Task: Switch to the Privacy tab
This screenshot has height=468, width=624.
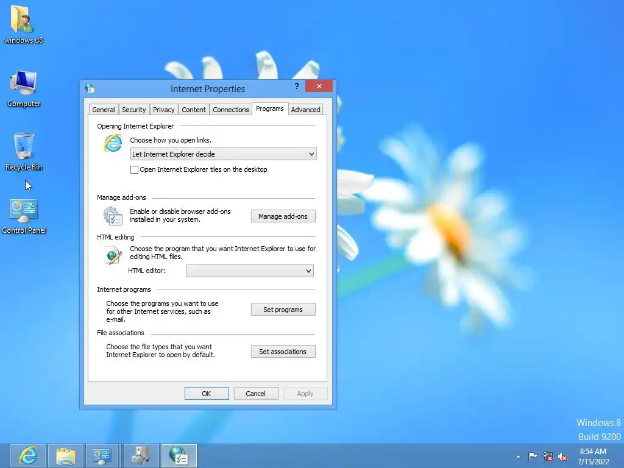Action: click(x=163, y=110)
